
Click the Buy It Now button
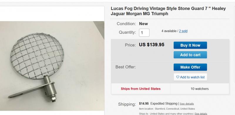190,45
